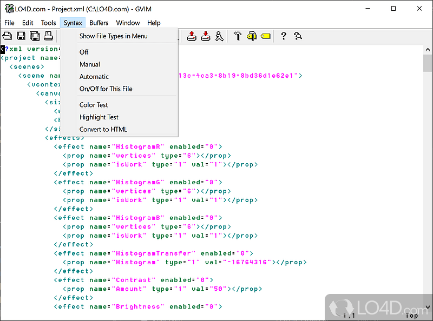The image size is (433, 321).
Task: Click the Save All files icon
Action: [35, 36]
